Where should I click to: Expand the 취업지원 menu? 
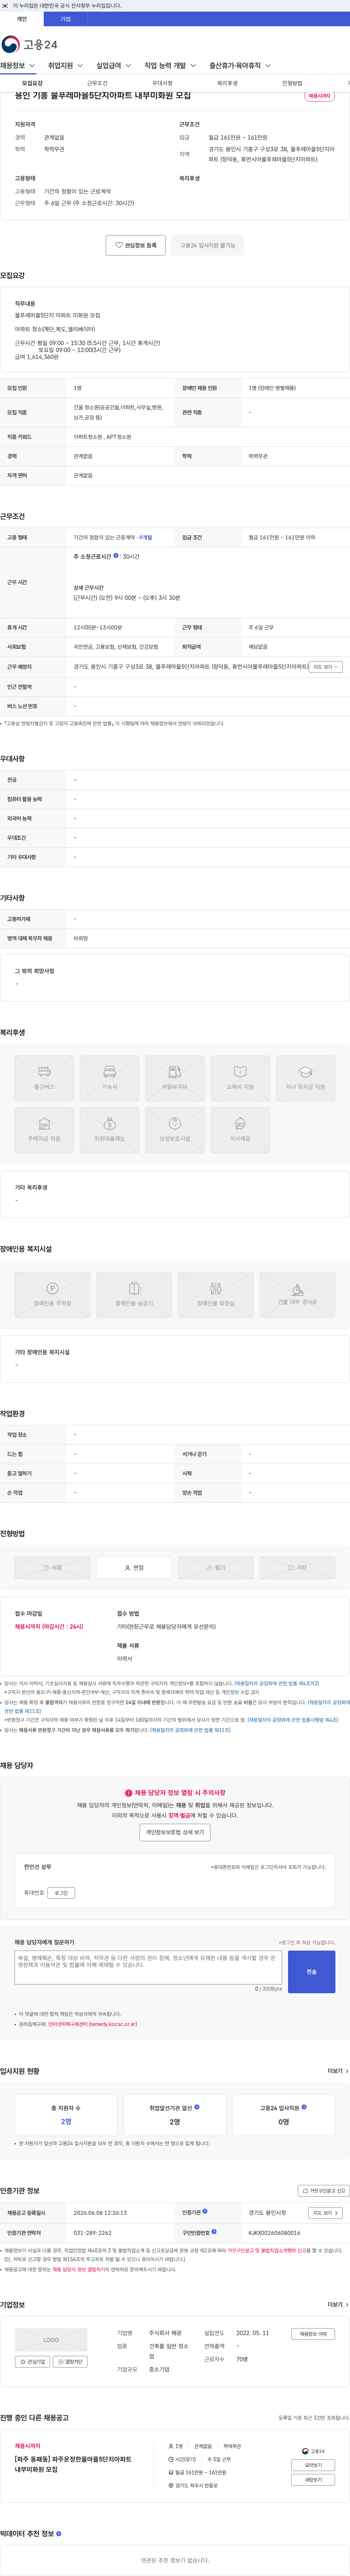[66, 66]
